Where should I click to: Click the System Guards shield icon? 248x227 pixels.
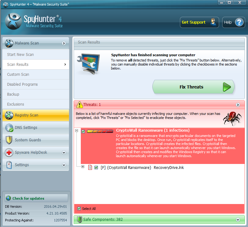click(x=9, y=140)
